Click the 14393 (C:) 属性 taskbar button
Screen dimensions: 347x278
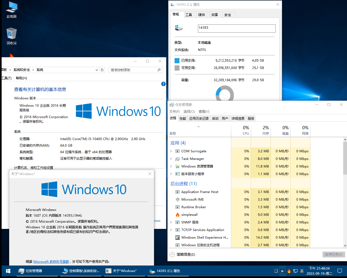pyautogui.click(x=168, y=271)
